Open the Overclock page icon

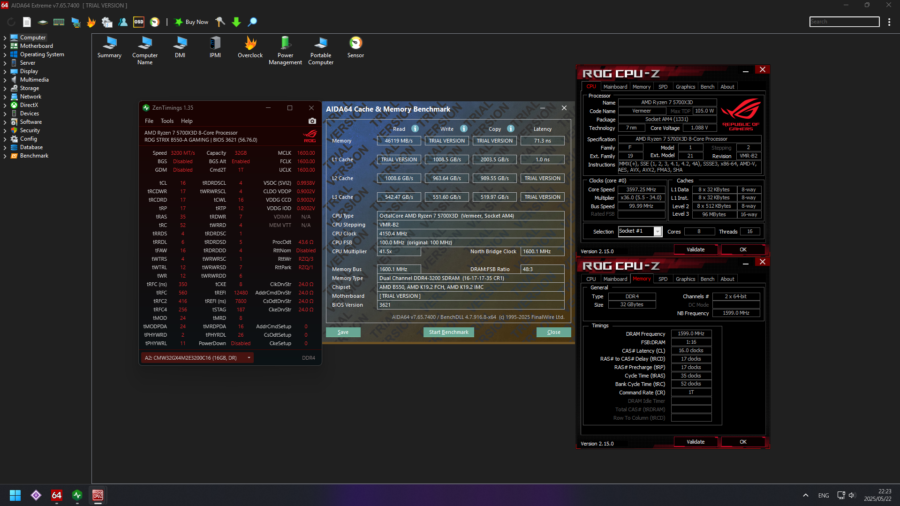(x=250, y=47)
